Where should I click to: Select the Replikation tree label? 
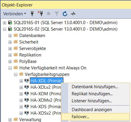click(x=30, y=55)
